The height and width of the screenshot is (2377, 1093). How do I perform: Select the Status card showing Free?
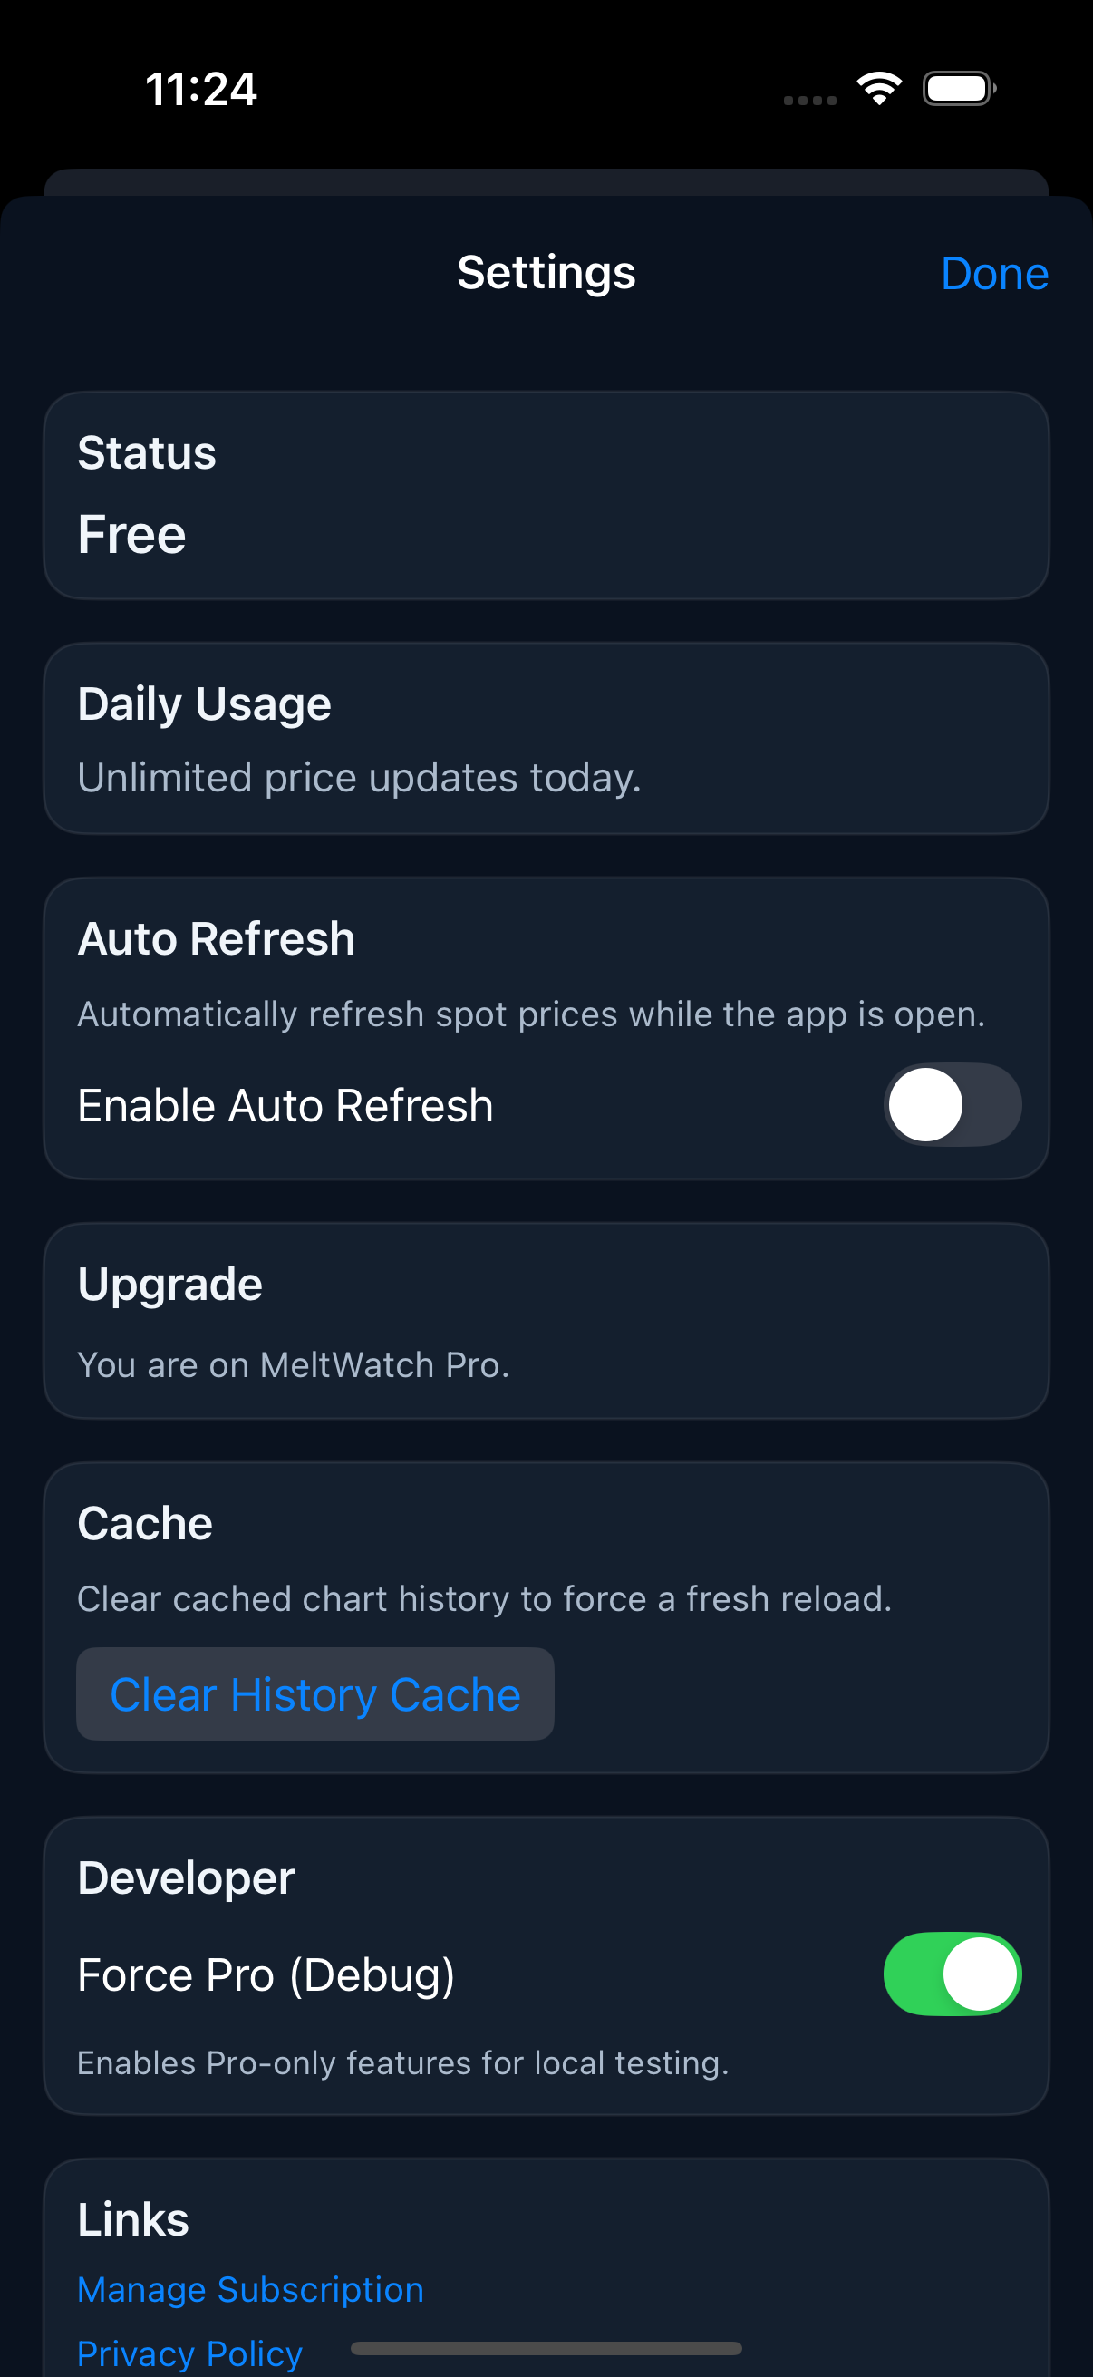(546, 496)
